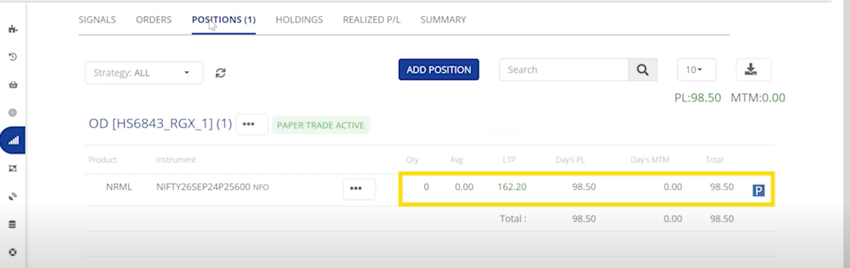Image resolution: width=850 pixels, height=268 pixels.
Task: Refresh the positions list
Action: 221,73
